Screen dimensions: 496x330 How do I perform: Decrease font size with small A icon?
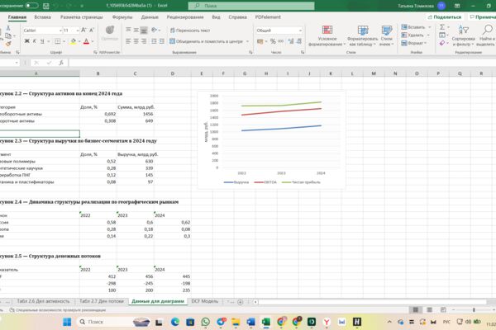[91, 30]
